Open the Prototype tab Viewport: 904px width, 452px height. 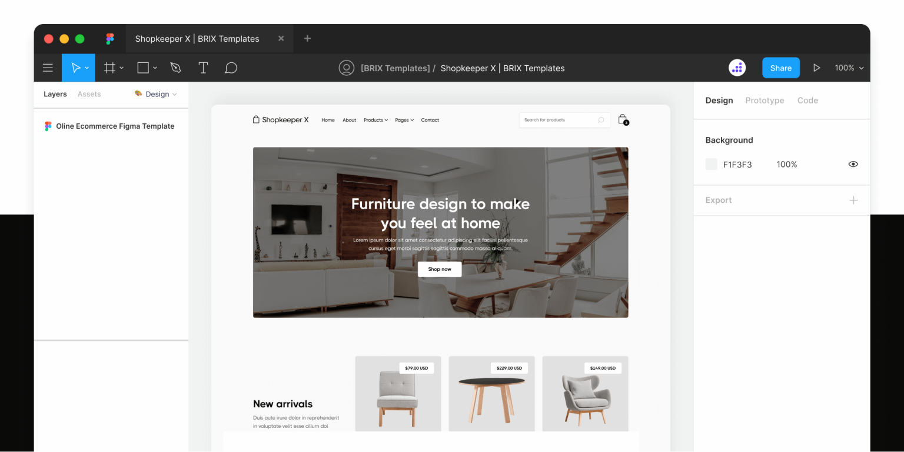tap(765, 100)
